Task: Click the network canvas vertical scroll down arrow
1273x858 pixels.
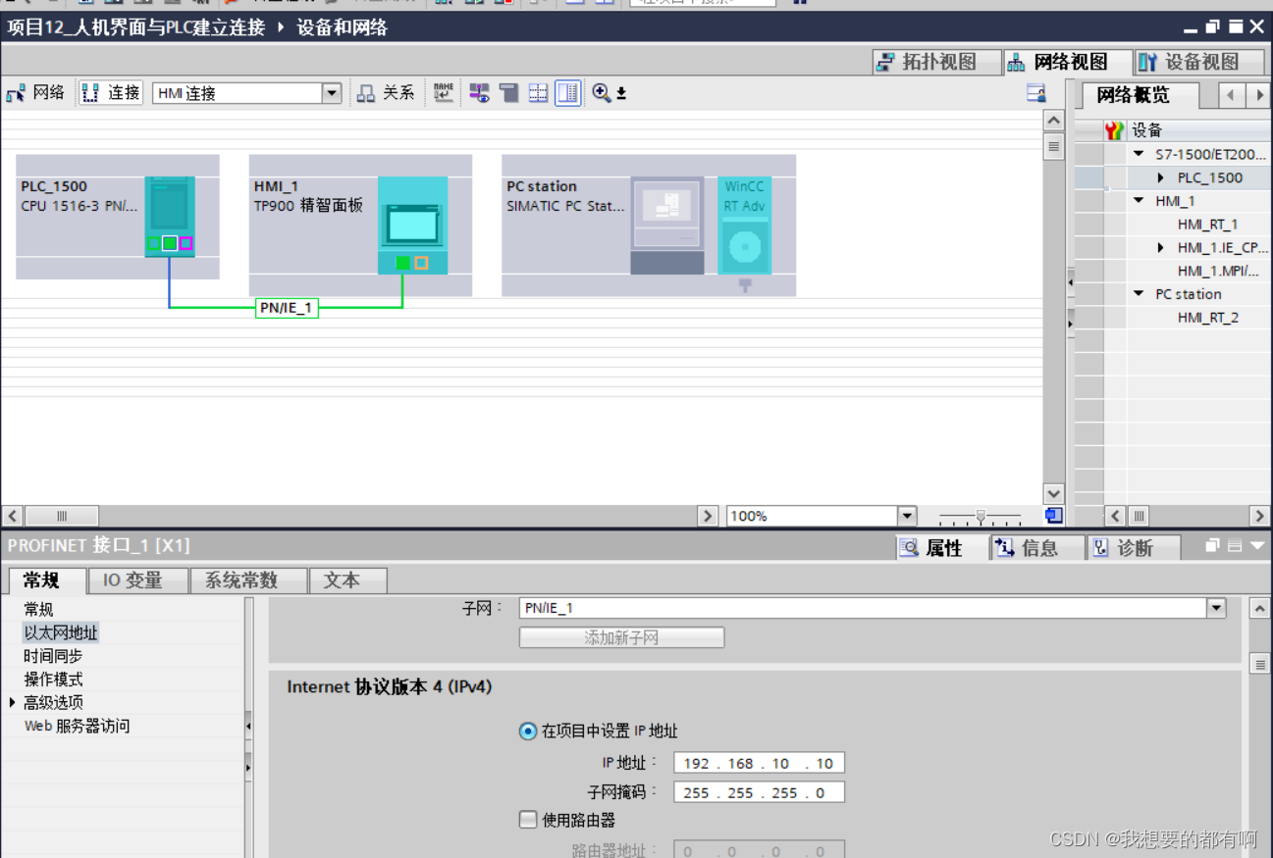Action: (x=1054, y=494)
